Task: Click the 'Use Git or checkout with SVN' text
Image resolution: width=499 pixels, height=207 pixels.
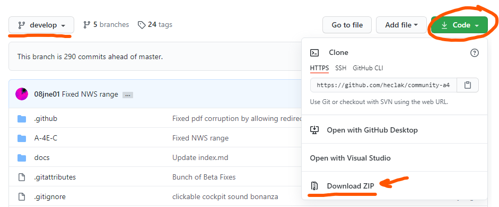Action: 379,102
